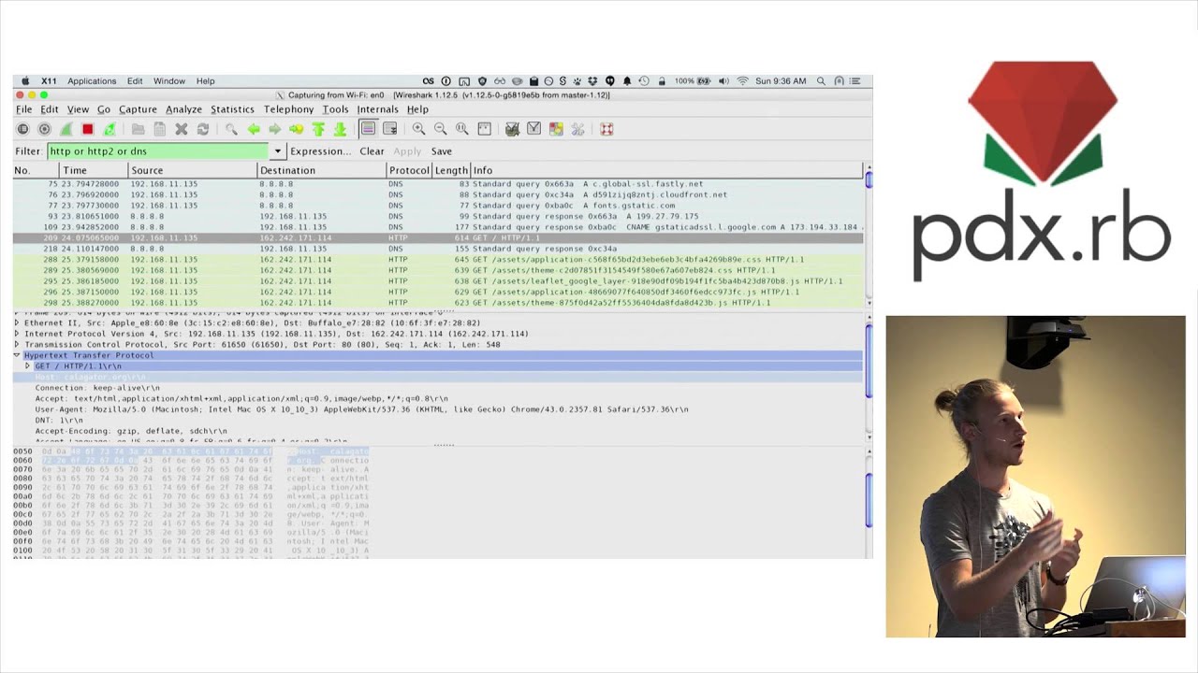Click the packet list vertical scrollbar
This screenshot has height=673, width=1198.
[869, 234]
